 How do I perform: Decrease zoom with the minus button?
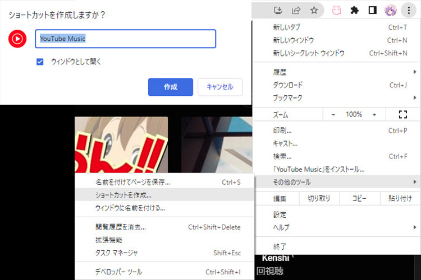pos(333,114)
